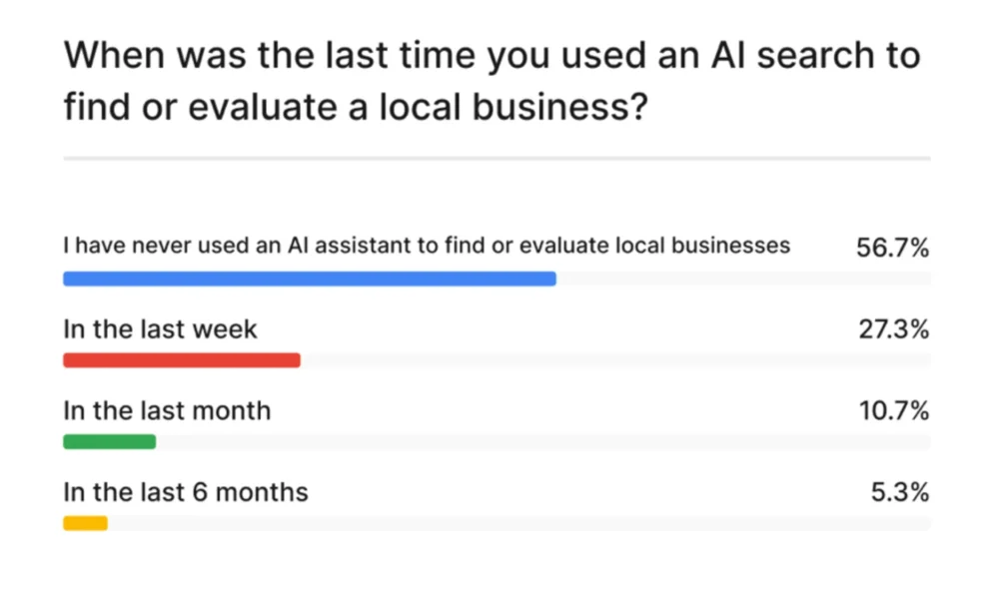Image resolution: width=999 pixels, height=599 pixels.
Task: Select the 'In the last week' label
Action: click(160, 329)
